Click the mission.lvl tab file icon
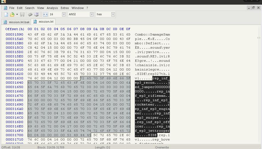This screenshot has height=149, width=262. 35,21
